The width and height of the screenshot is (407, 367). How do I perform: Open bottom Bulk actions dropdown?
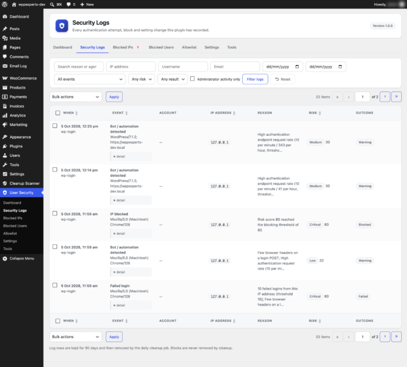[76, 337]
